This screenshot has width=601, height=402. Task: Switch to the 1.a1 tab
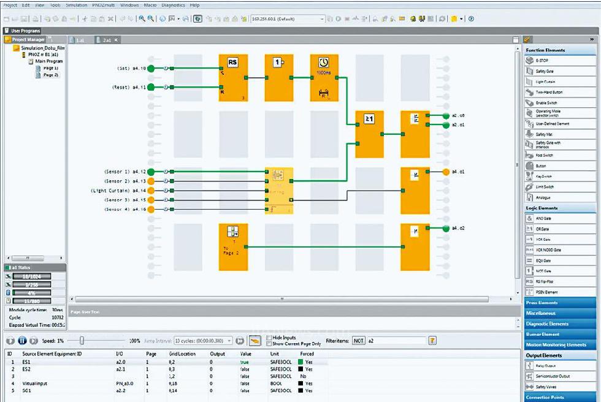point(80,40)
